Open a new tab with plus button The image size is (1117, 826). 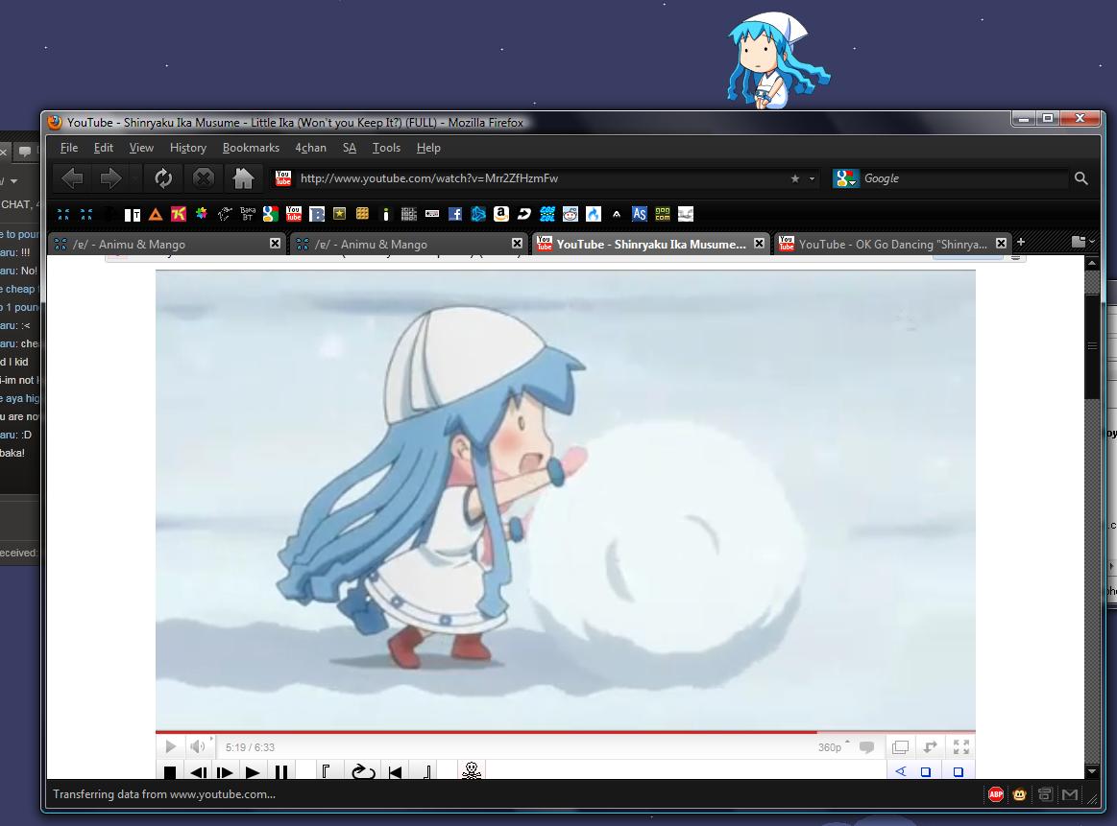pos(1021,243)
